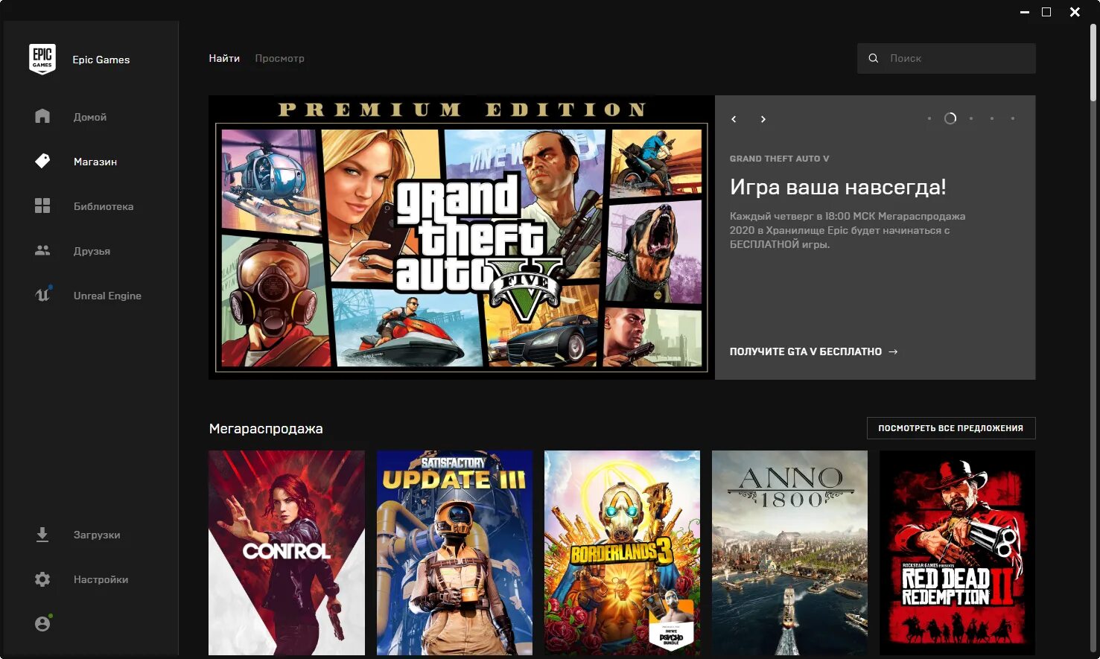Image resolution: width=1100 pixels, height=659 pixels.
Task: Open the Anno 1800 game cover
Action: coord(789,553)
